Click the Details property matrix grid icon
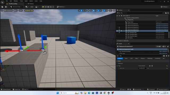The height and width of the screenshot is (95, 170). click(164, 56)
